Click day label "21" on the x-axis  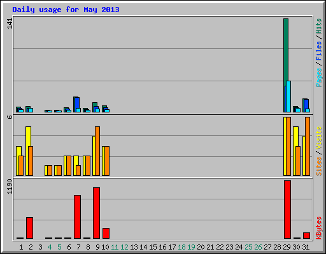[210, 247]
